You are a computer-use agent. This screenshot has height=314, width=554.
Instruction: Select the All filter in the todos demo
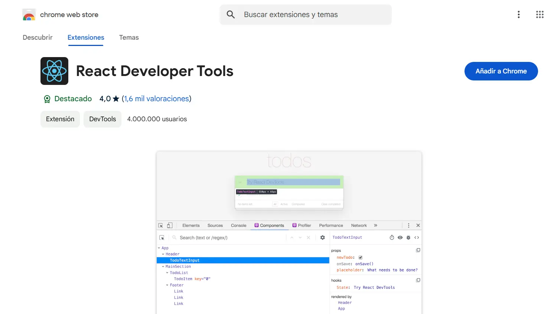pyautogui.click(x=275, y=204)
